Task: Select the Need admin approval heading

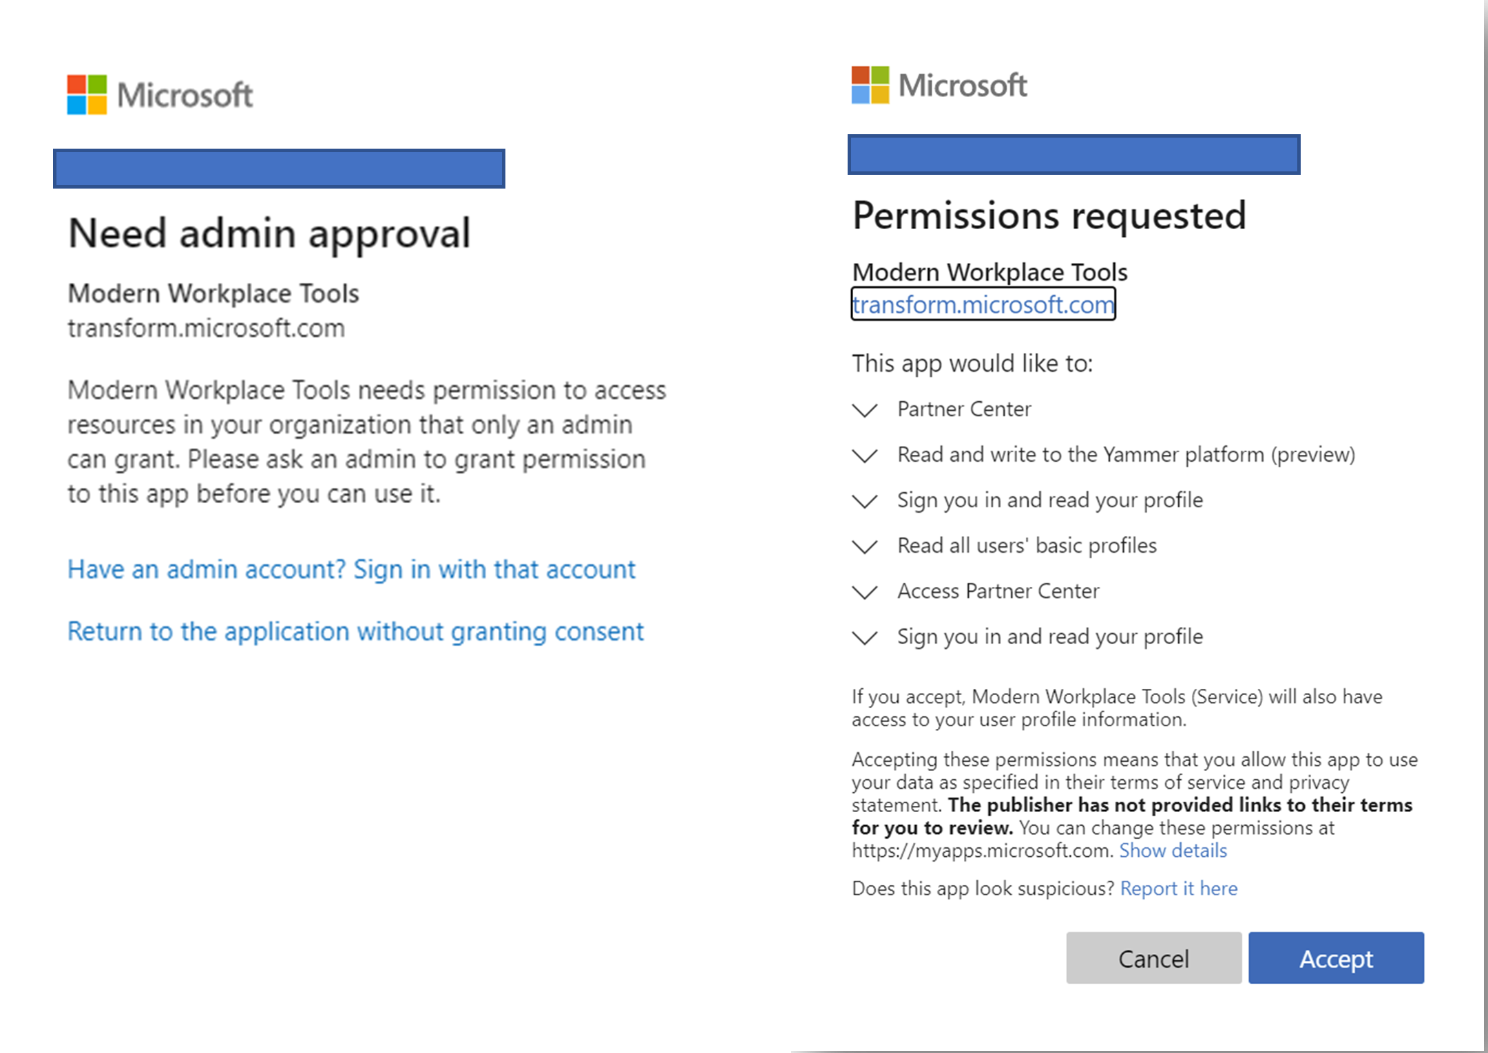Action: (269, 233)
